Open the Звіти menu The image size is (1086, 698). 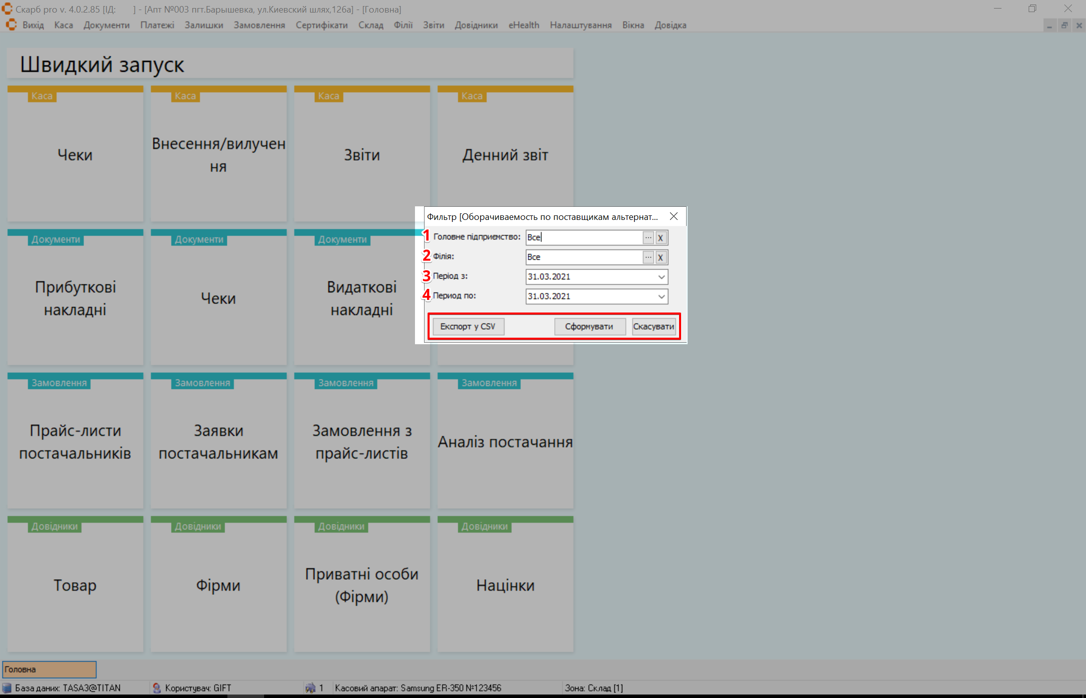pos(433,25)
